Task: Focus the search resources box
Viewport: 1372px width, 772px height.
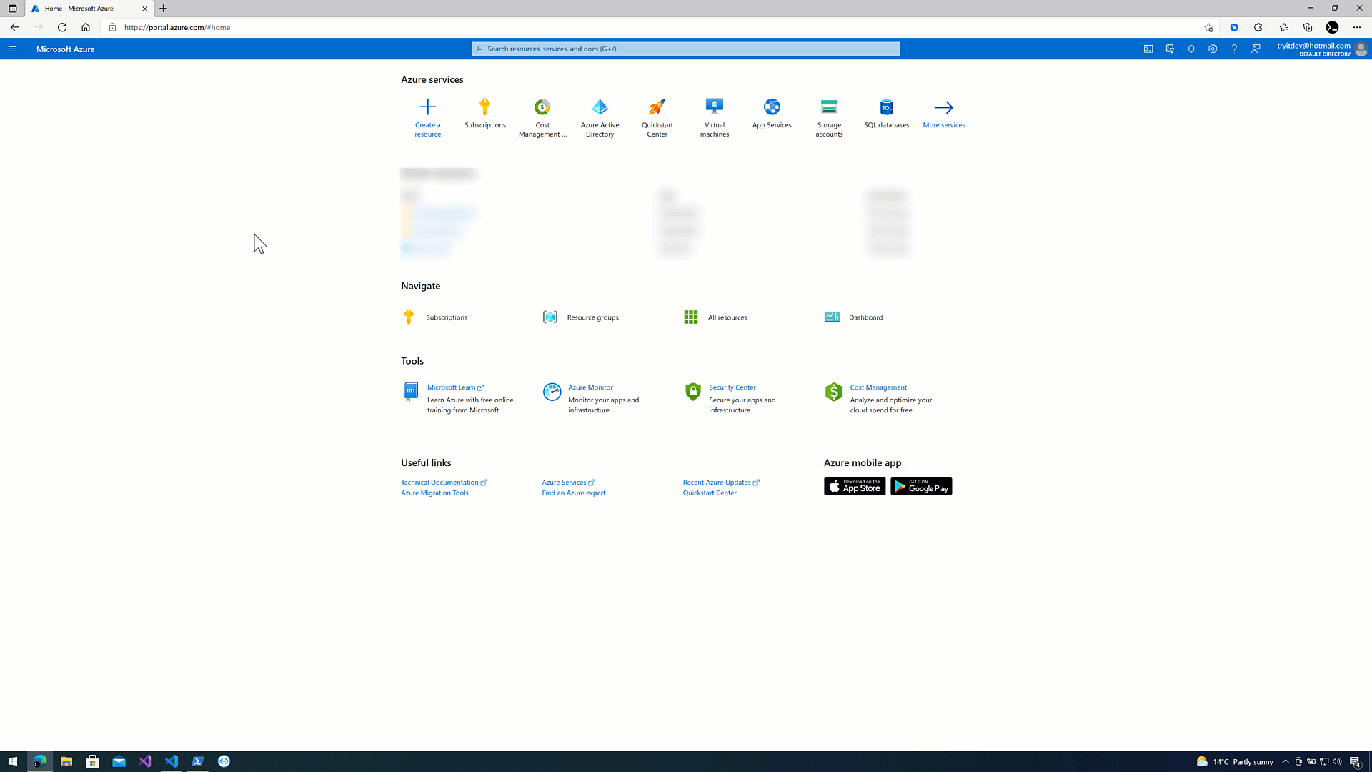Action: click(x=686, y=49)
